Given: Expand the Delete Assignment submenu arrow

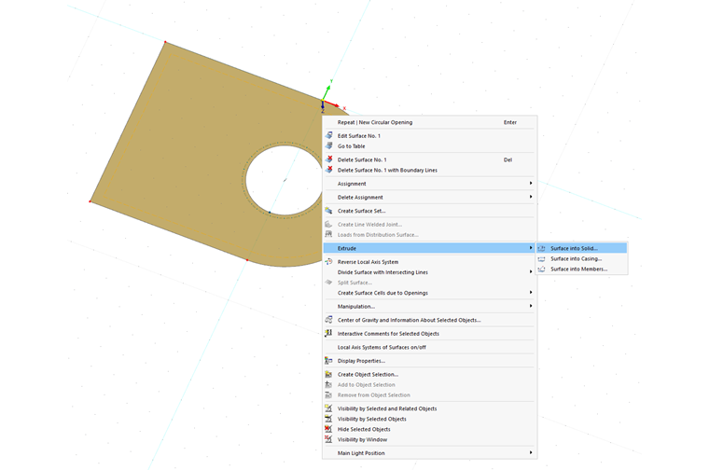Looking at the screenshot, I should pos(531,197).
